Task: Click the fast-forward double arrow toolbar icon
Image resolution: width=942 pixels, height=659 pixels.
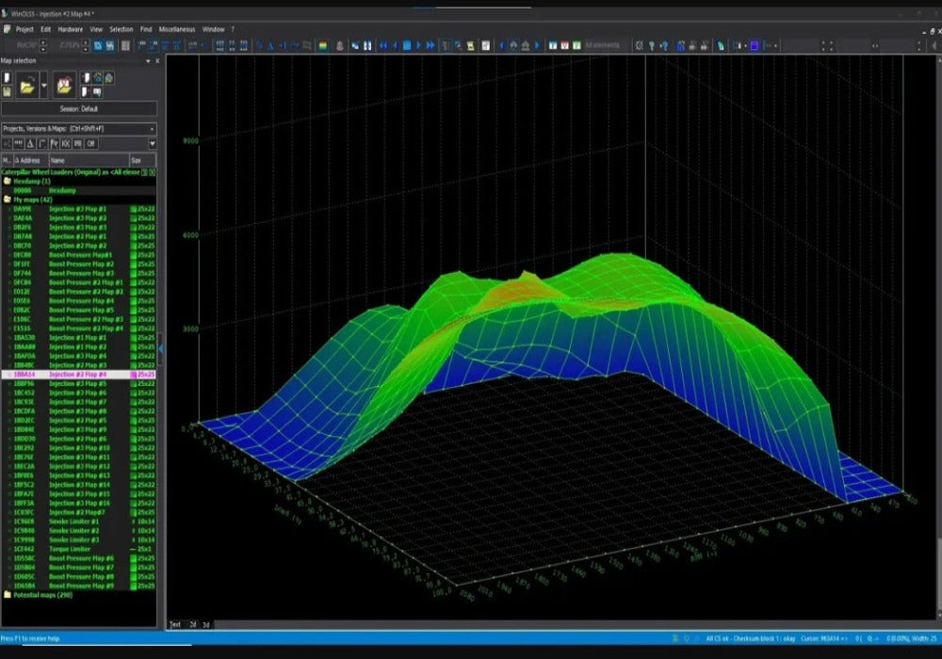Action: point(430,44)
